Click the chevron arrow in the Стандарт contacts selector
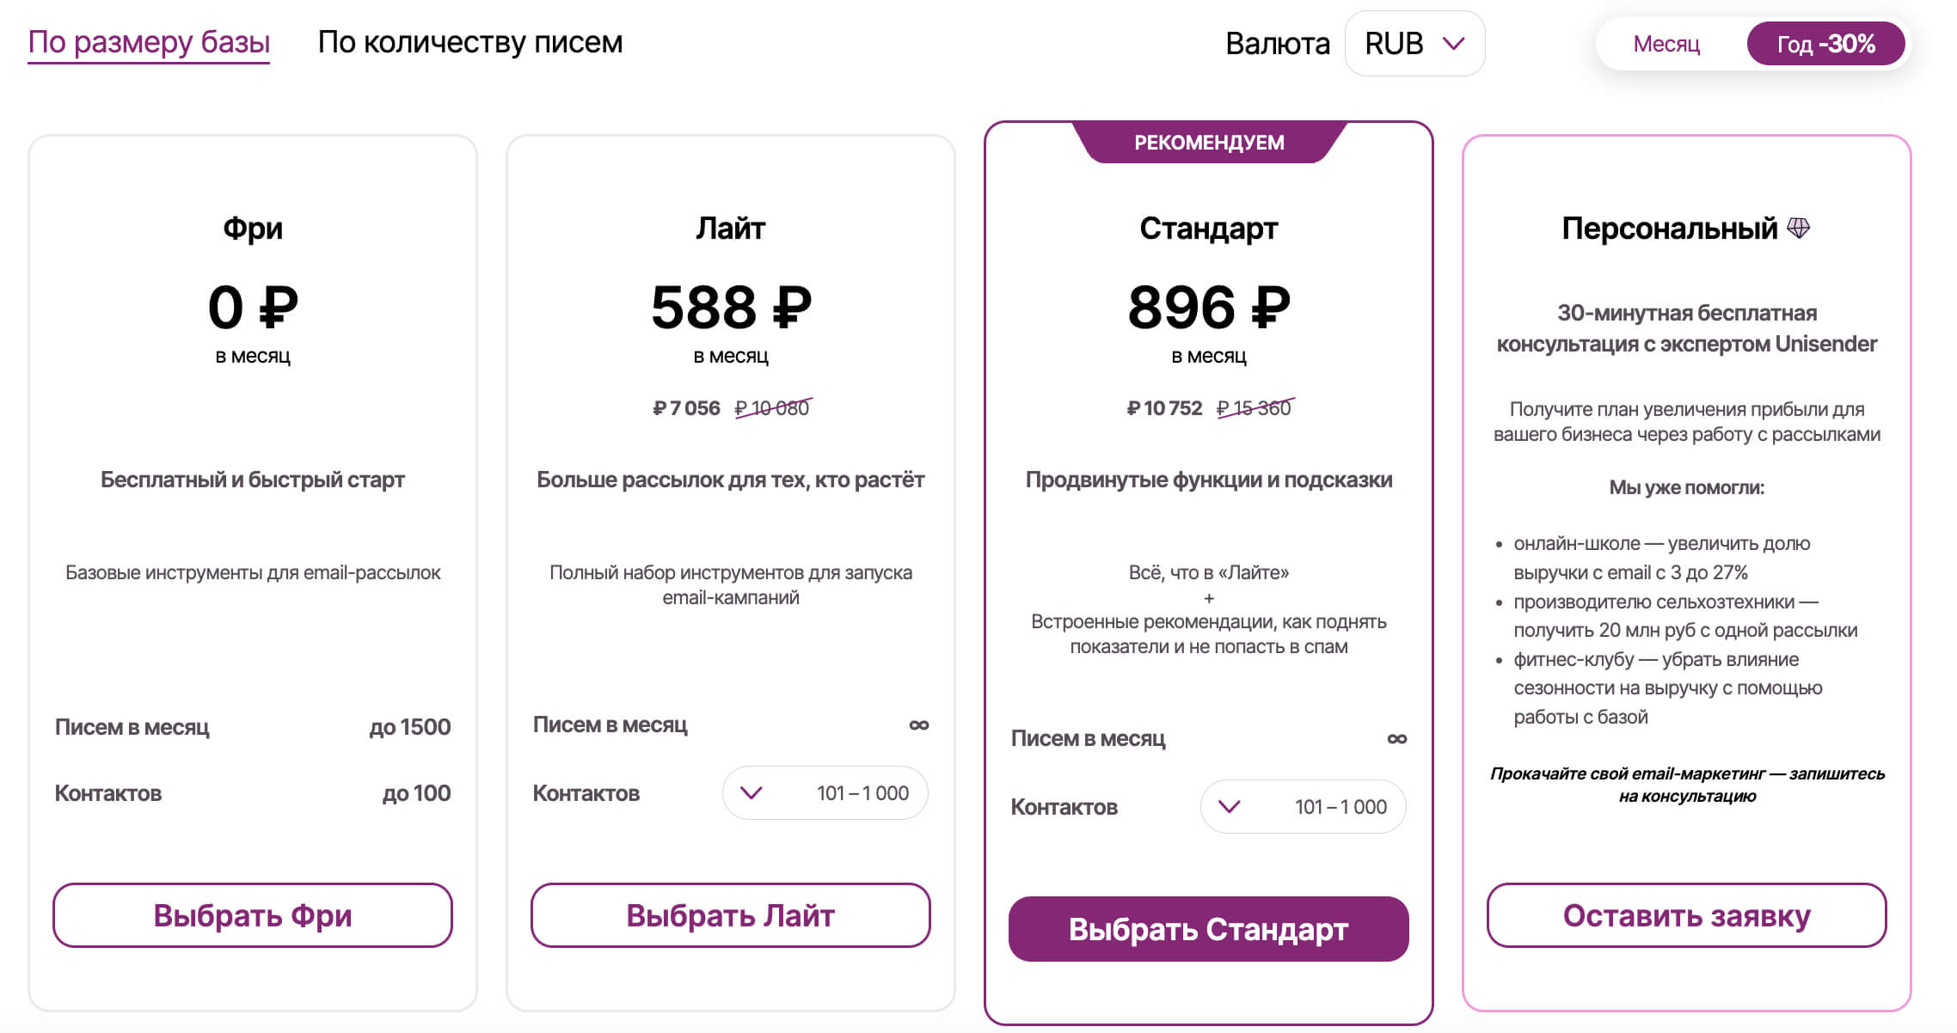The width and height of the screenshot is (1957, 1033). coord(1229,806)
